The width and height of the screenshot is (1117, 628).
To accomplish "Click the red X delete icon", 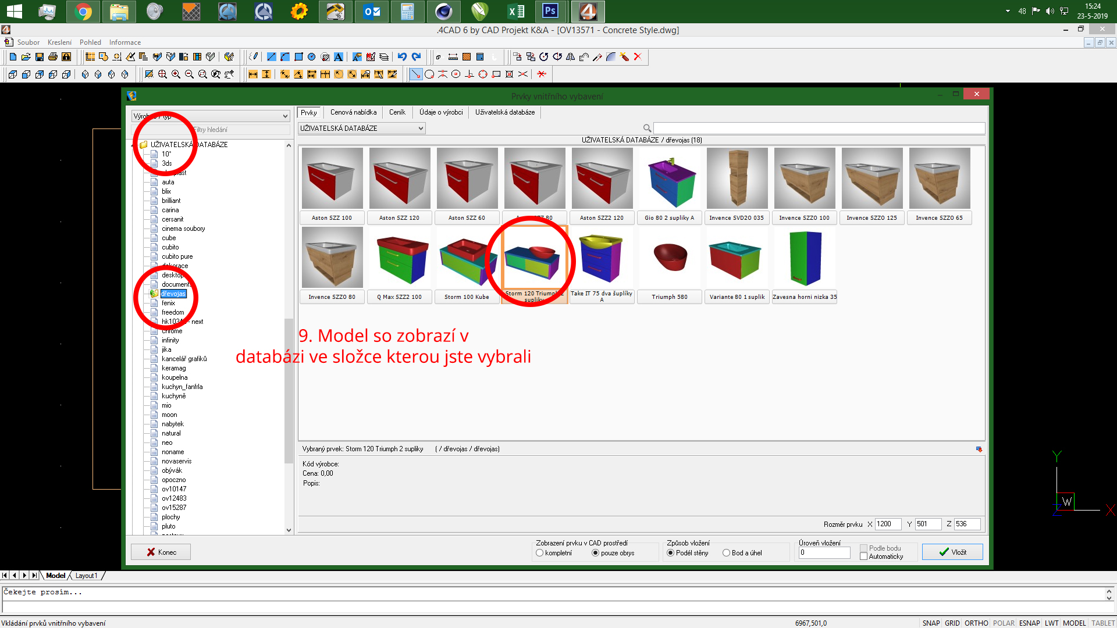I will [638, 57].
